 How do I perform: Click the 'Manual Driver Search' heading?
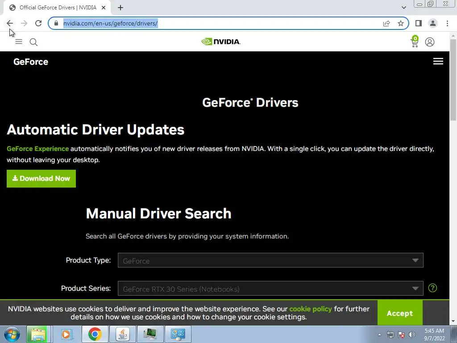(x=158, y=213)
